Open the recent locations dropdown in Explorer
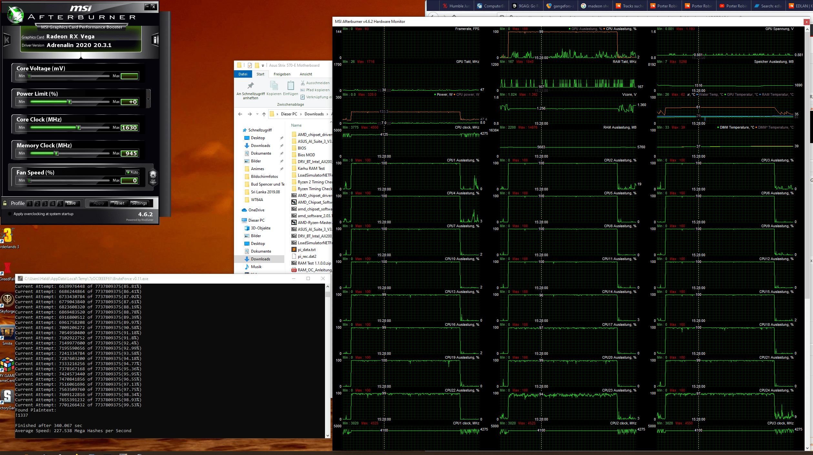The width and height of the screenshot is (813, 455). pos(257,114)
